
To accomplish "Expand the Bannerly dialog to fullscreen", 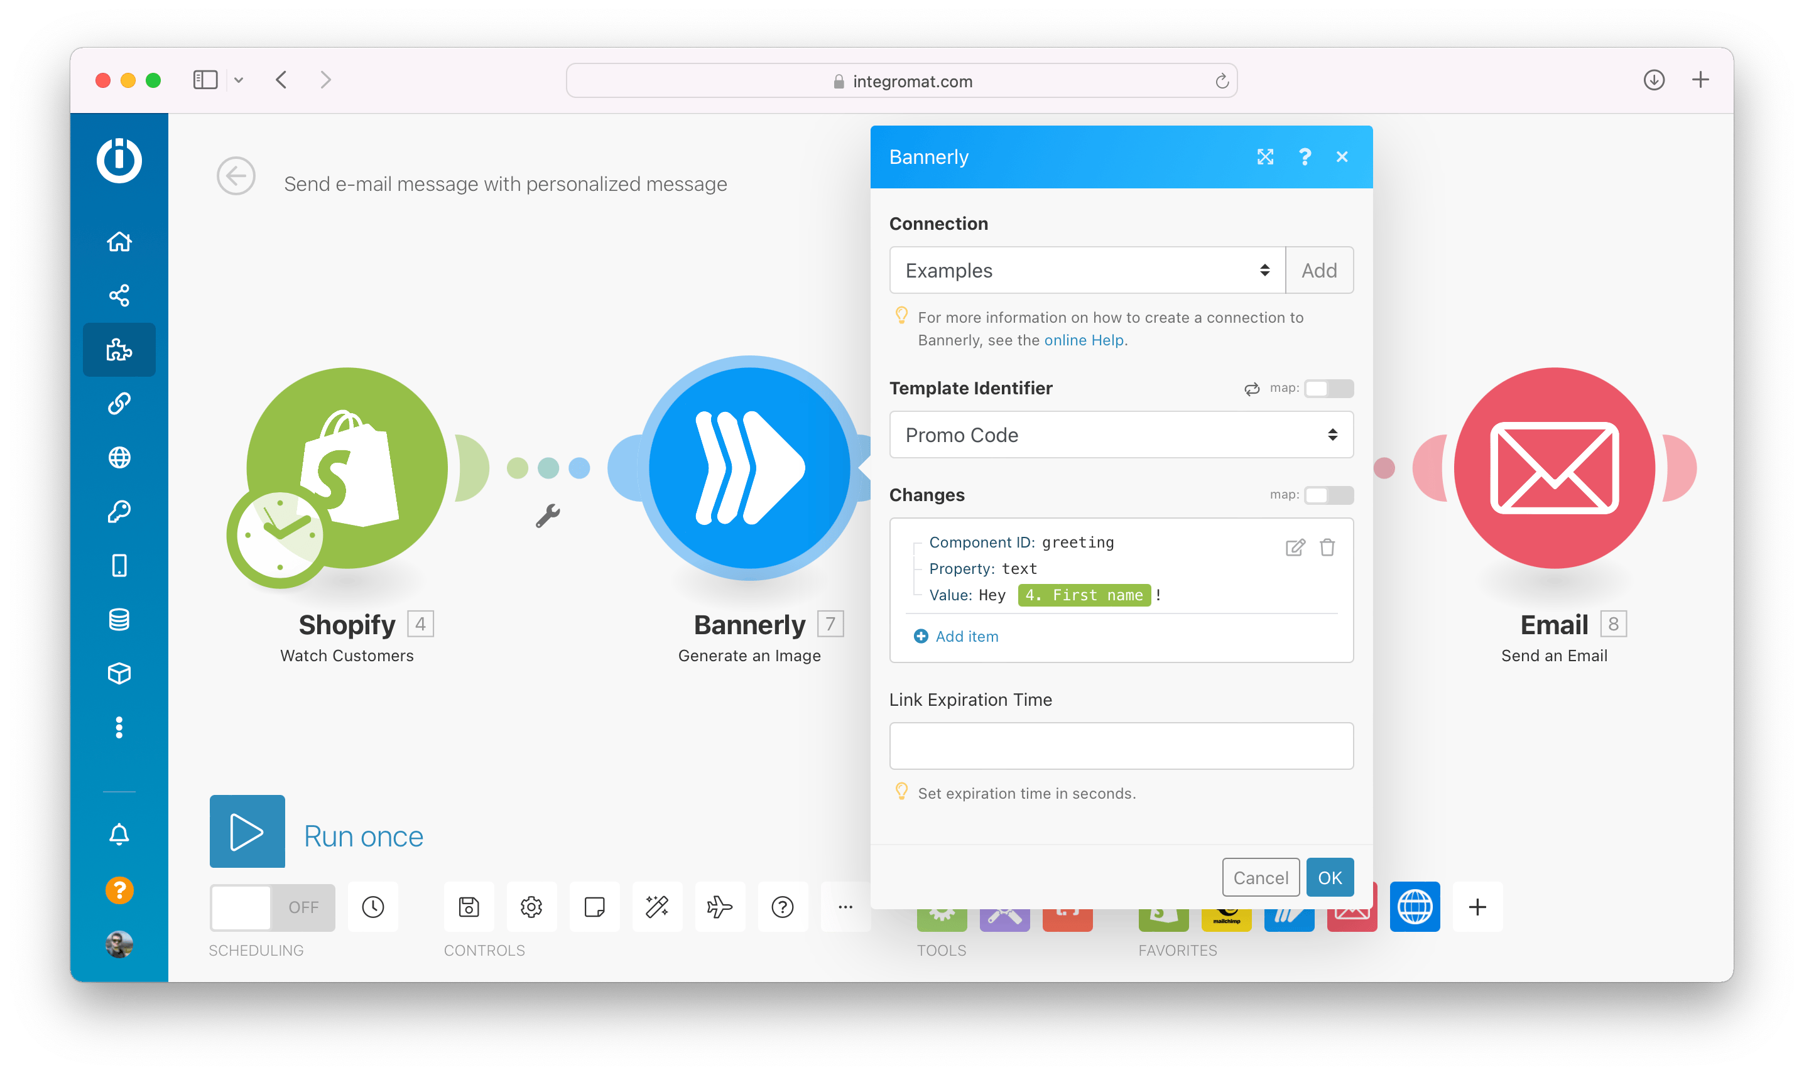I will (1265, 156).
